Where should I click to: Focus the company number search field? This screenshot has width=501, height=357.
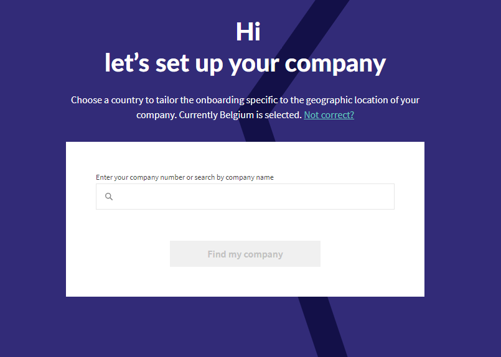pyautogui.click(x=245, y=197)
